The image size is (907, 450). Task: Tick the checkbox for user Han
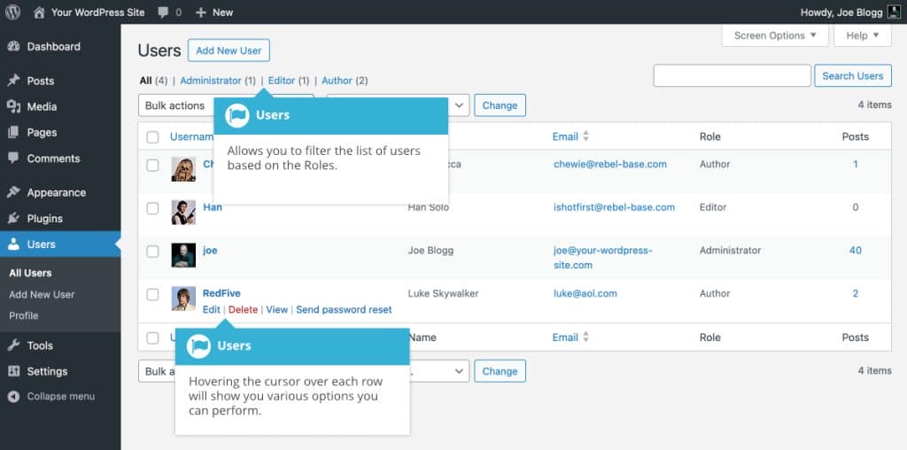point(152,208)
